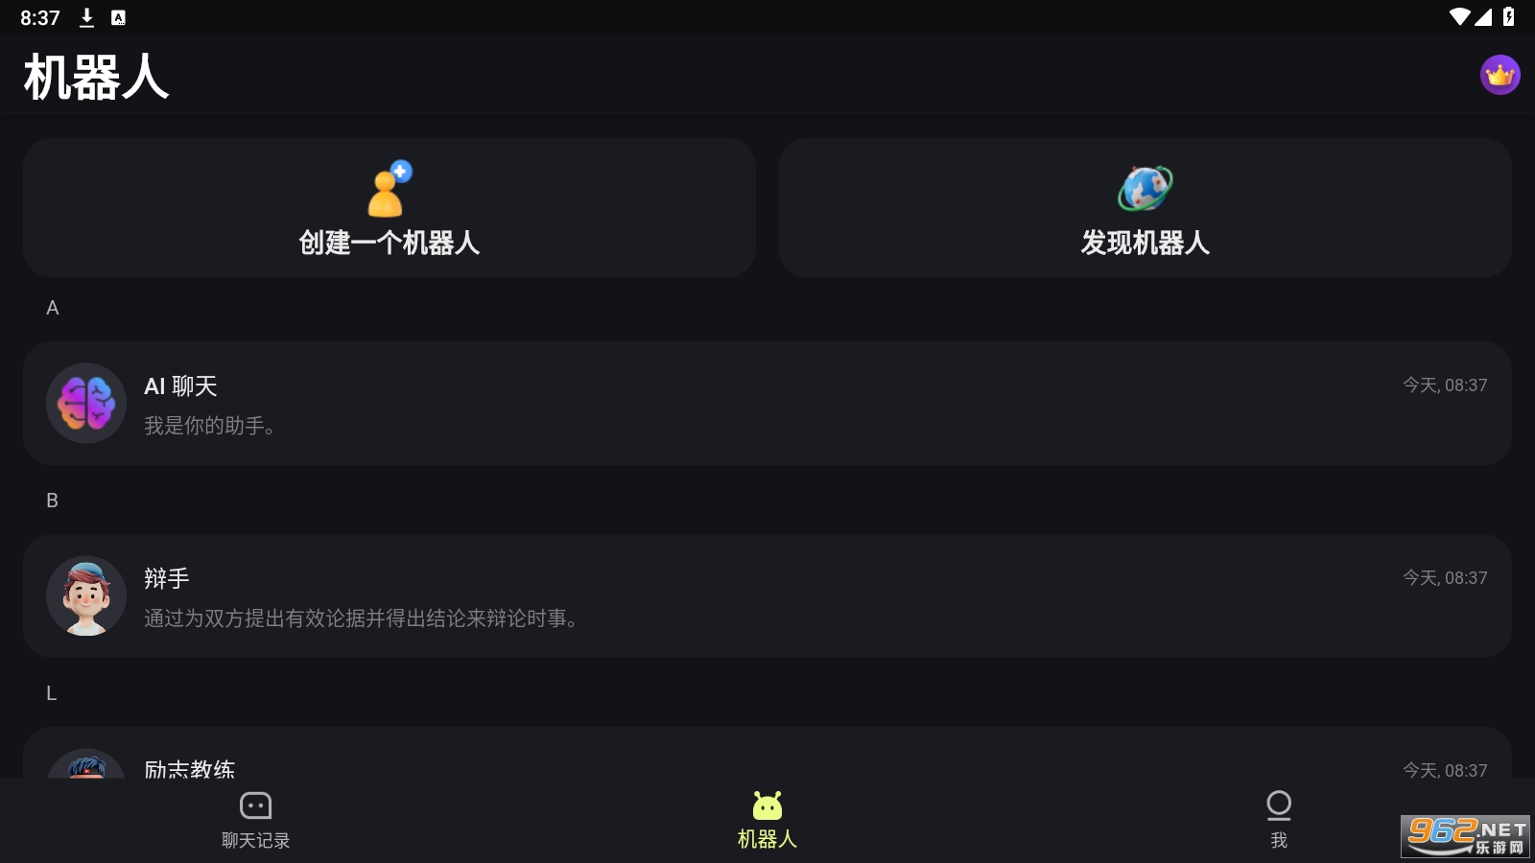
Task: Tap the globe discover robots icon
Action: 1145,188
